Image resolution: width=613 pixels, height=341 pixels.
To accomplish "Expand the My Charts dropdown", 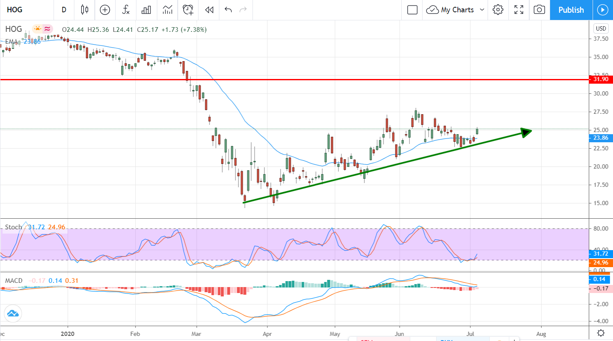I will 482,10.
